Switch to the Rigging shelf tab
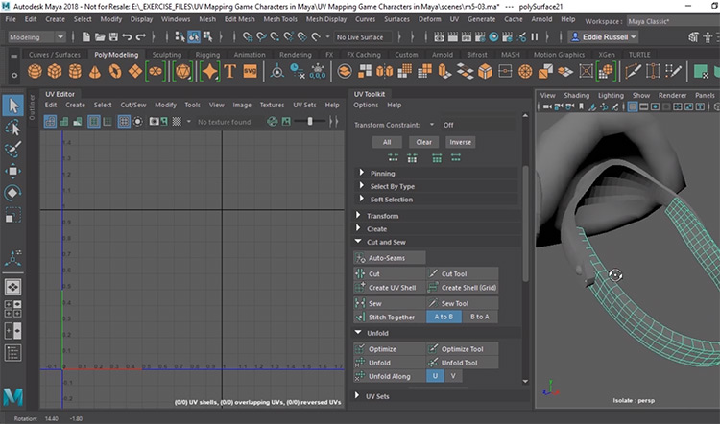Viewport: 720px width, 424px height. tap(207, 54)
